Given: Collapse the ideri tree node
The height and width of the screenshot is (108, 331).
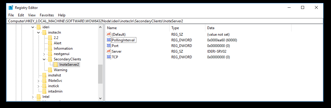Looking at the screenshot, I should tap(33, 27).
